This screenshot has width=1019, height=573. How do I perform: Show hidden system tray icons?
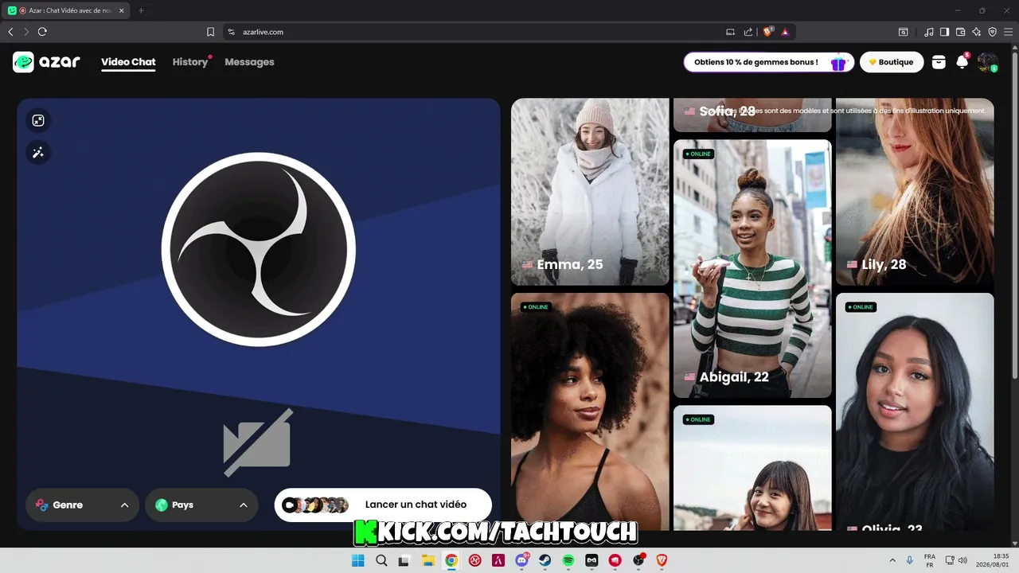pos(892,560)
